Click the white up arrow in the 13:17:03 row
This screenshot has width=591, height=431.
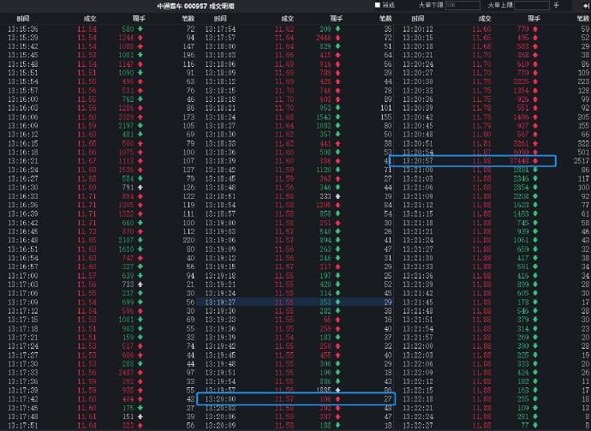pos(140,284)
